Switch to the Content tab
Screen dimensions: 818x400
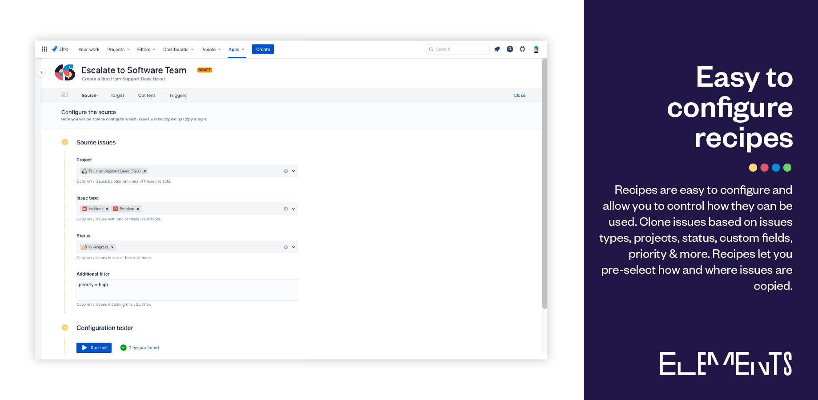click(147, 96)
